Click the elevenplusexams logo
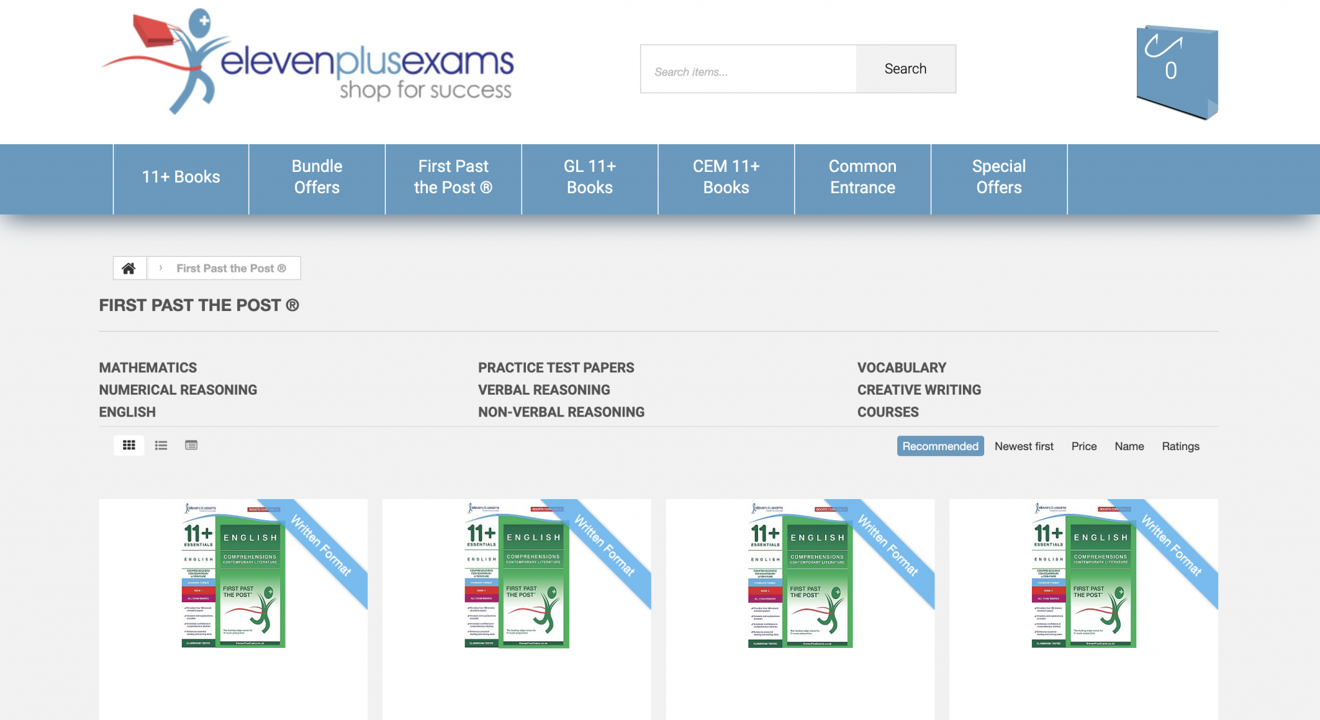This screenshot has height=720, width=1320. [308, 62]
